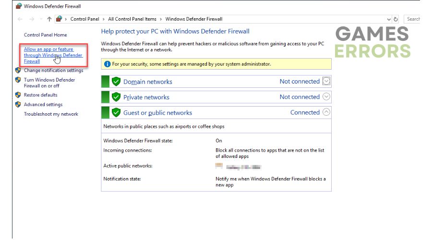432x240 pixels.
Task: Click the Forward navigation arrow
Action: 32,19
